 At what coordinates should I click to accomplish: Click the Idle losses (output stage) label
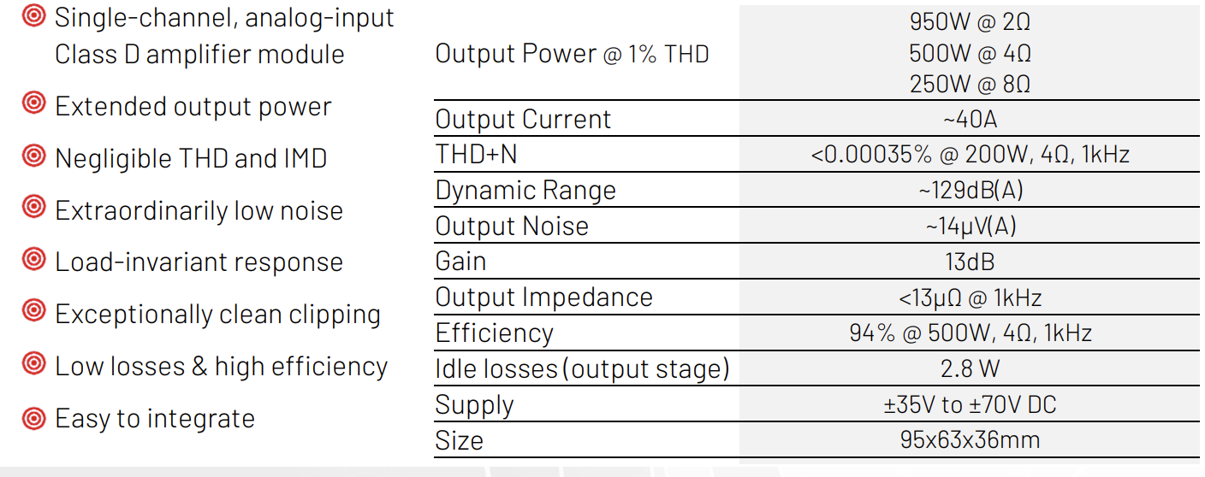coord(582,368)
